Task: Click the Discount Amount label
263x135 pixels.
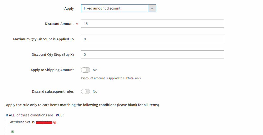Action: [59, 24]
